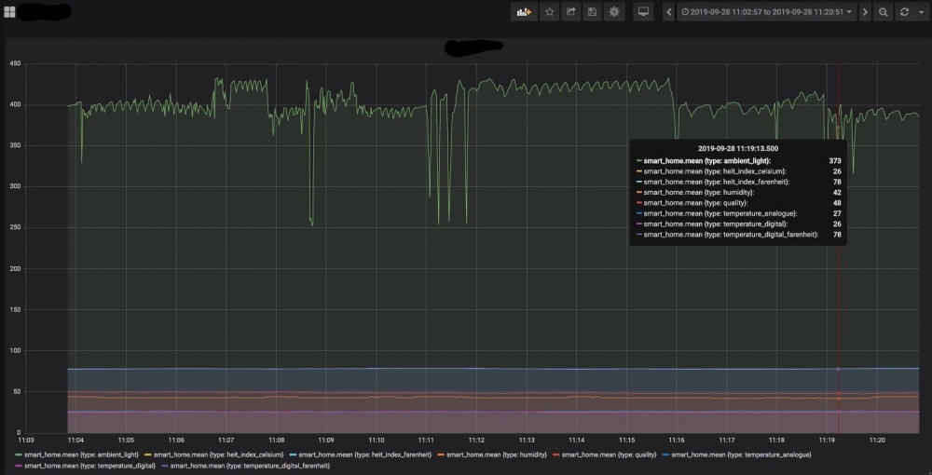Click heit_index_farenheit legend entry
This screenshot has height=475, width=932.
[x=360, y=455]
